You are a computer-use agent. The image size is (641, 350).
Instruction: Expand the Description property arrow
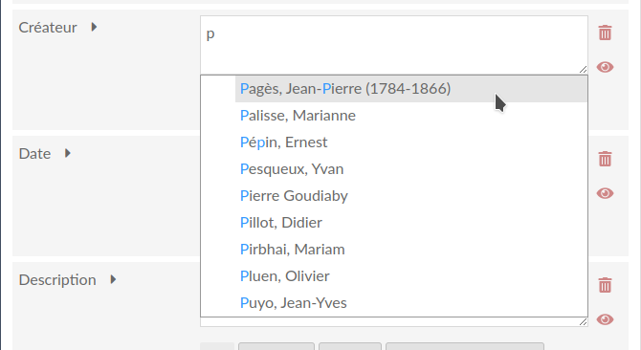[x=113, y=279]
